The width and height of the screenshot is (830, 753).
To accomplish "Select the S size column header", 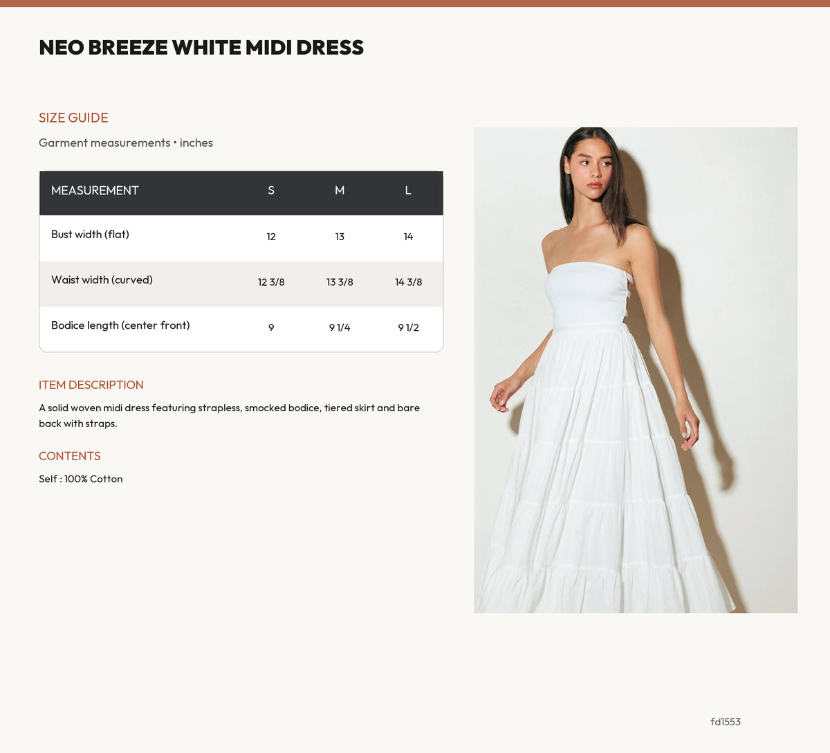I will [x=271, y=190].
